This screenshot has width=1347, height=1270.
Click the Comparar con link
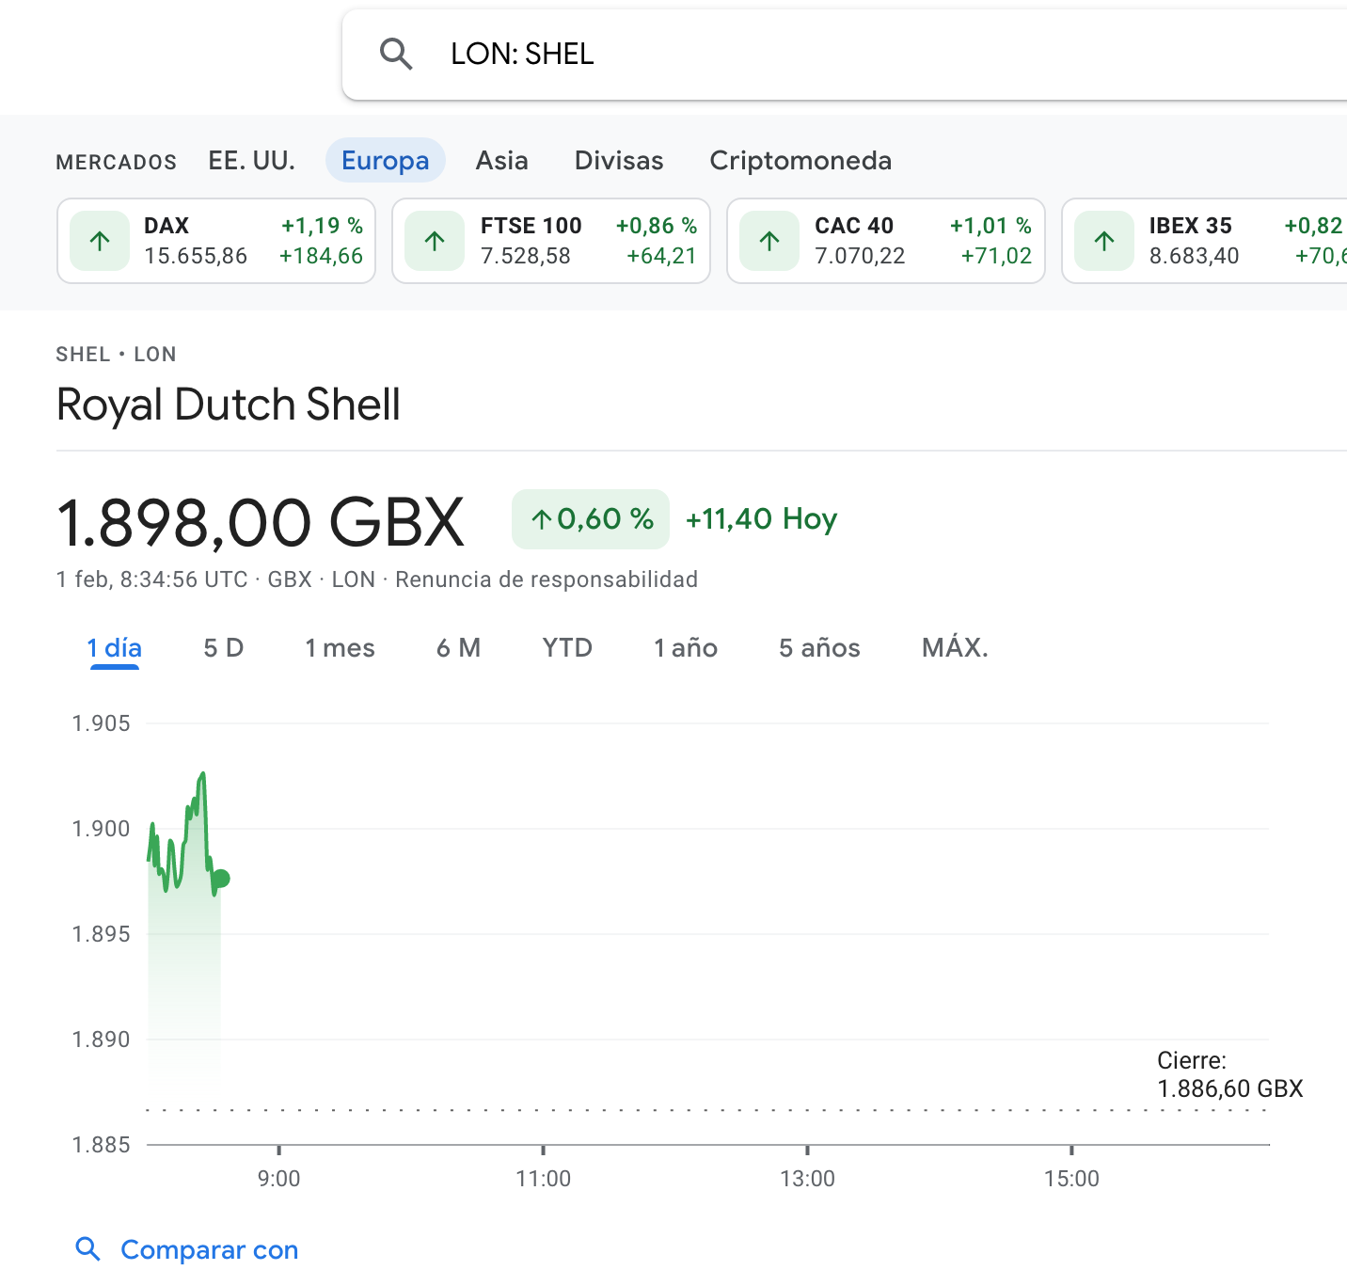209,1249
